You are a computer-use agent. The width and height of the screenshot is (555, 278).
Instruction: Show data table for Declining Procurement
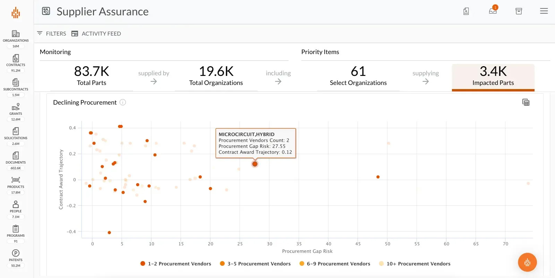coord(526,102)
